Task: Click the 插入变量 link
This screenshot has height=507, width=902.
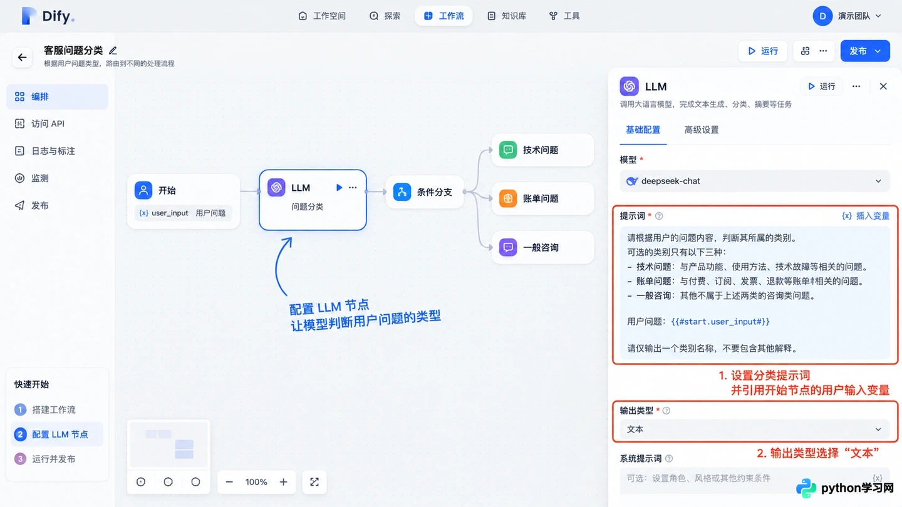Action: [866, 216]
